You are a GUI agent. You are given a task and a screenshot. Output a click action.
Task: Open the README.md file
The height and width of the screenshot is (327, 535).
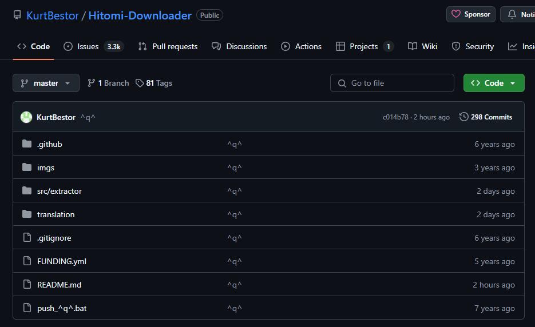tap(59, 285)
